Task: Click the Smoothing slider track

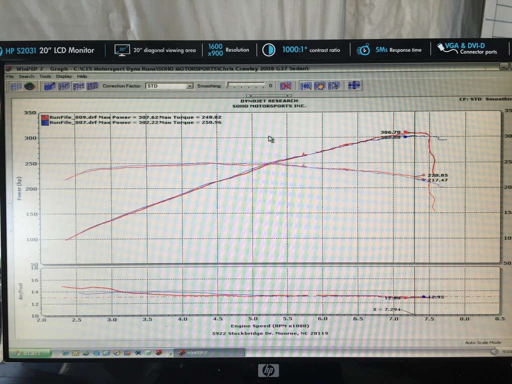Action: point(245,85)
